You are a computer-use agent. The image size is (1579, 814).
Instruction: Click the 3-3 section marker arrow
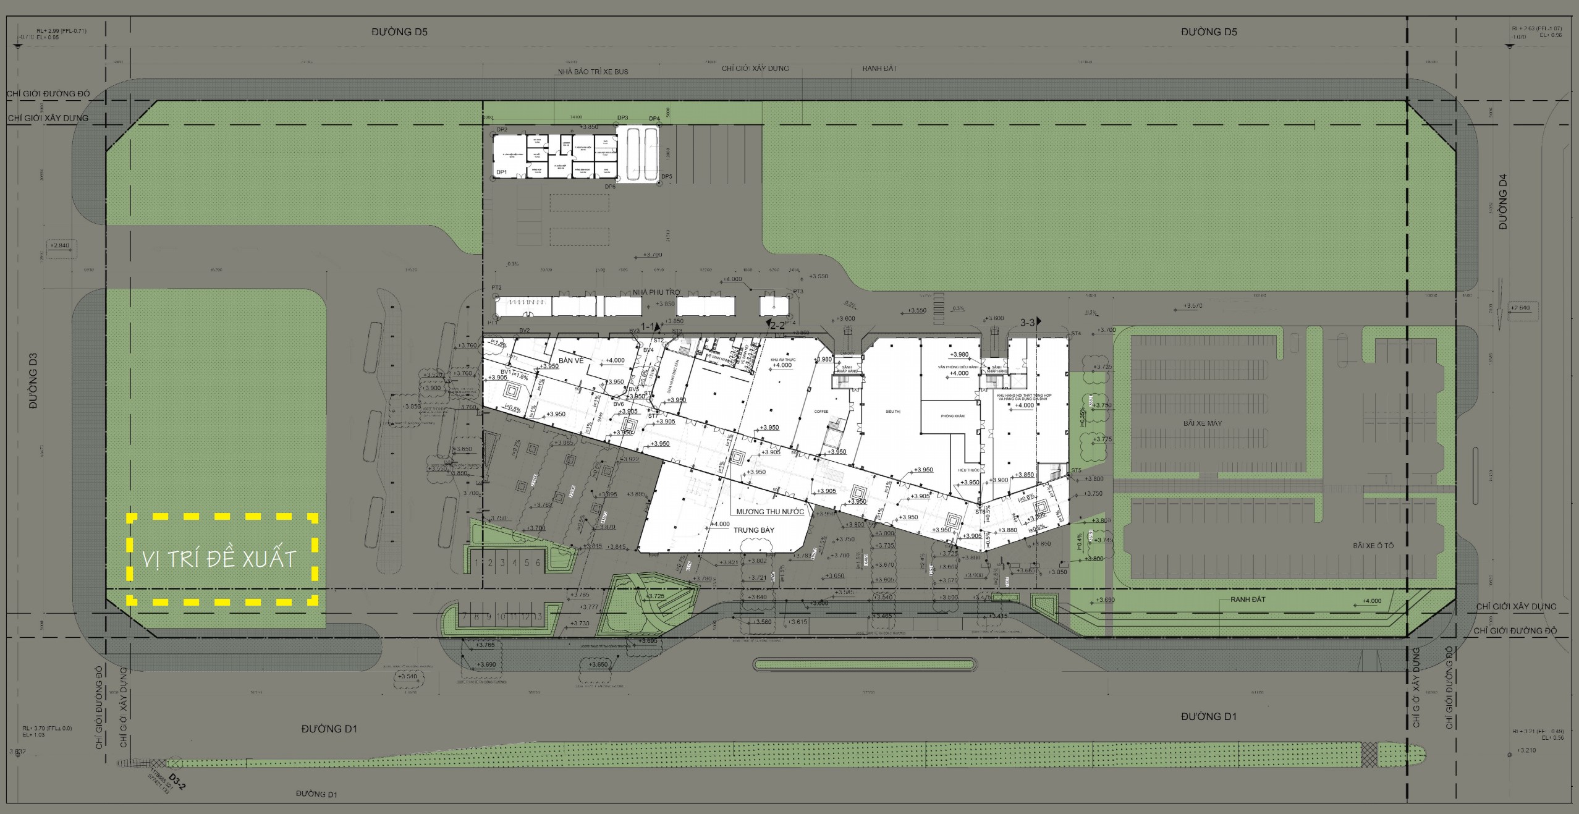pyautogui.click(x=1039, y=321)
